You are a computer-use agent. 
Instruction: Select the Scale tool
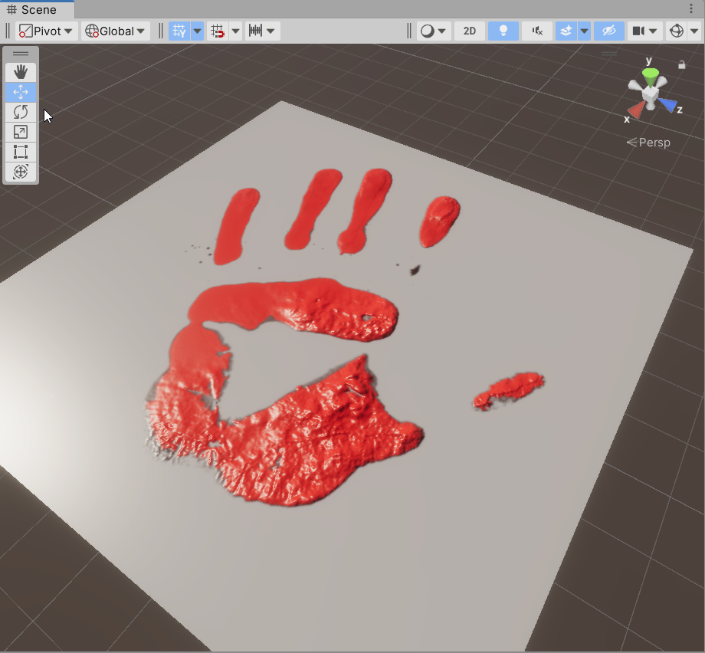[21, 132]
